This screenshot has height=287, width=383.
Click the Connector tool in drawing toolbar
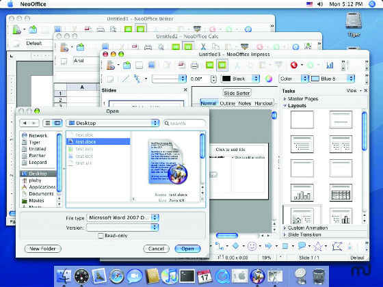[x=220, y=246]
